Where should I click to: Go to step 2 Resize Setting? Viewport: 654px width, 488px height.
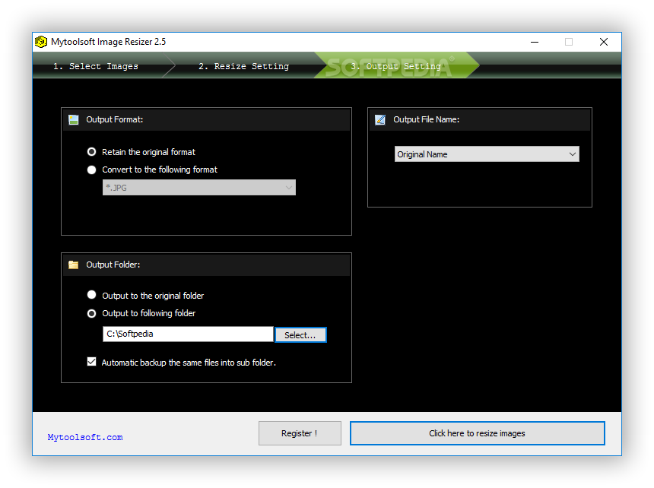pos(243,66)
